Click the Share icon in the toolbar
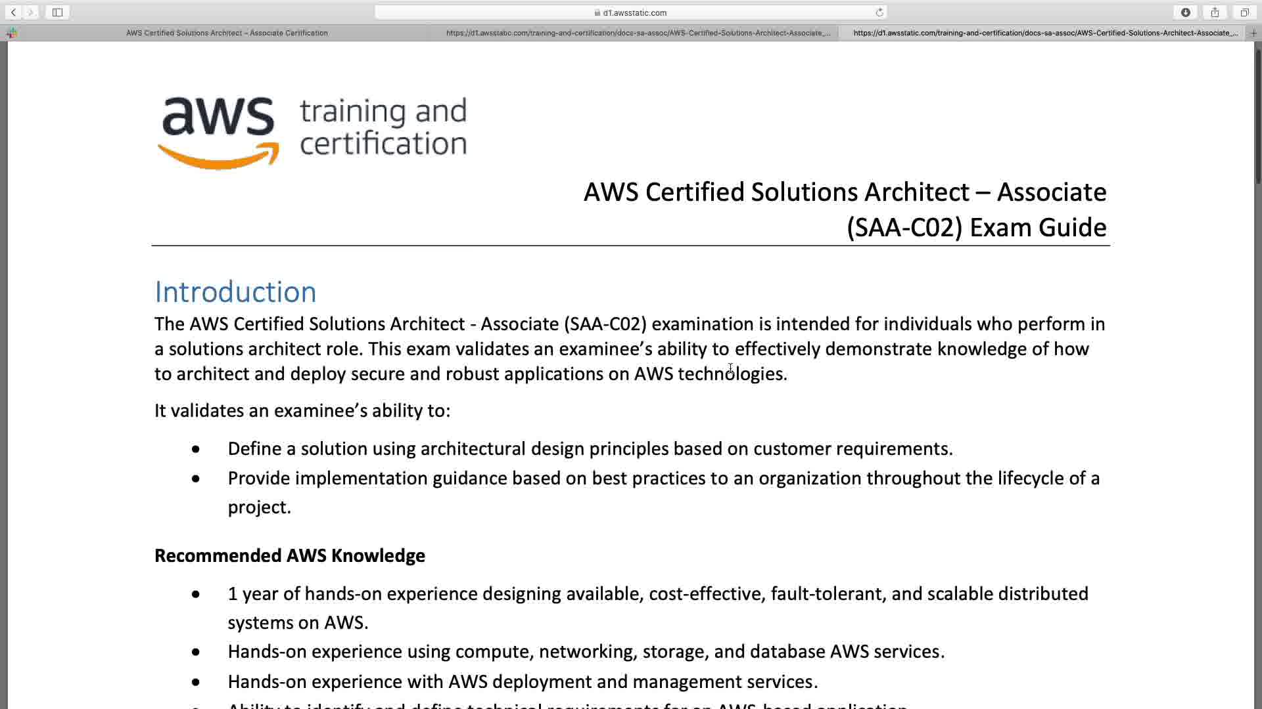 (x=1215, y=12)
